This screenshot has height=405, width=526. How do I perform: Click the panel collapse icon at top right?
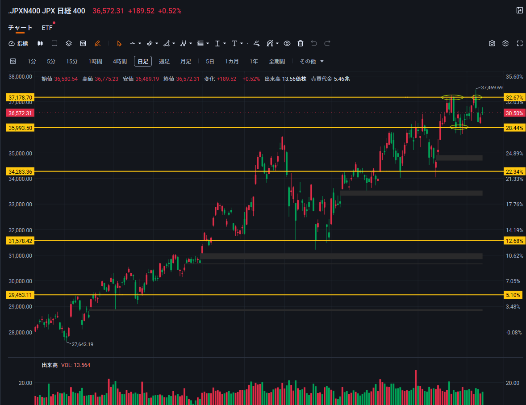point(520,10)
